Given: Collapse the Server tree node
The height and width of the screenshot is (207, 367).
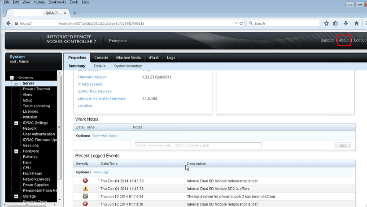Looking at the screenshot, I should pos(16,84).
